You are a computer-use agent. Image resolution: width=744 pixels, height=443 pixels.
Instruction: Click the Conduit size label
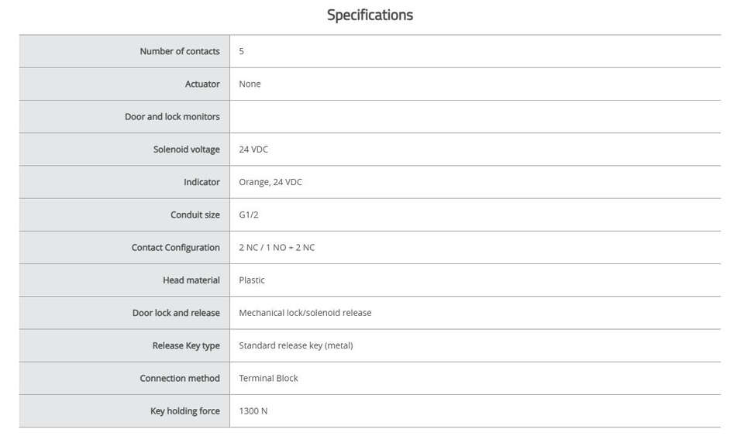coord(195,215)
